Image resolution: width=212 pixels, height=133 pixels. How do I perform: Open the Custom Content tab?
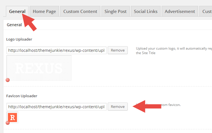[80, 11]
